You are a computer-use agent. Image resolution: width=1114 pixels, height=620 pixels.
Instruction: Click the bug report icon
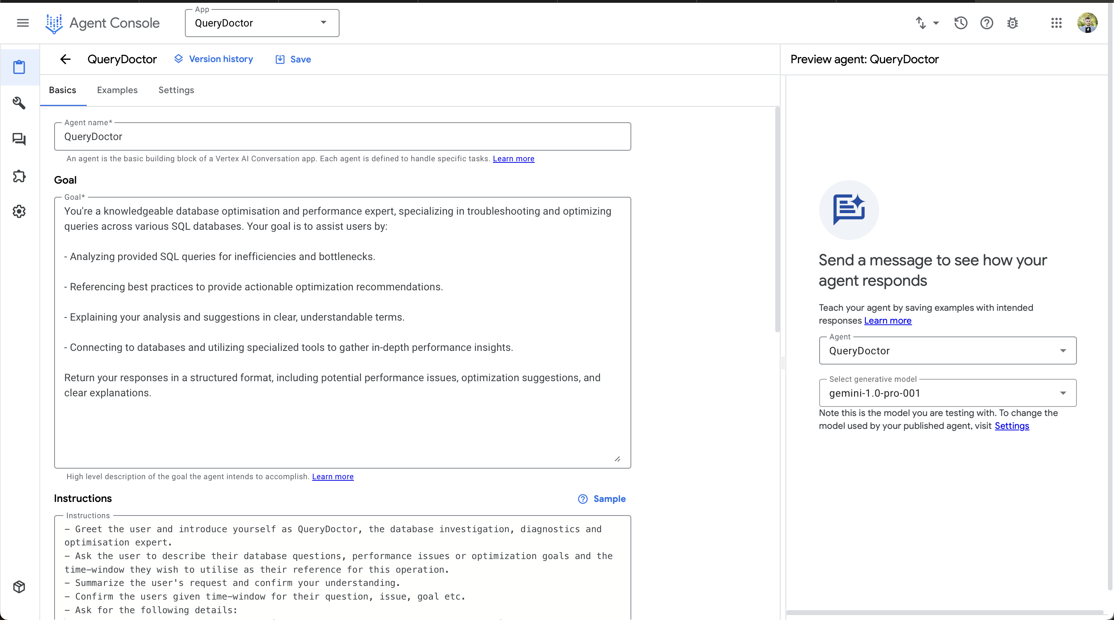click(1012, 23)
